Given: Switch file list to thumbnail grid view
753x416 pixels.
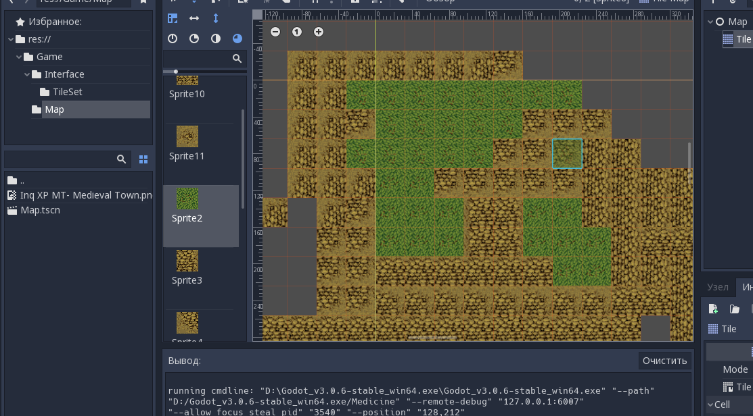Looking at the screenshot, I should coord(143,159).
